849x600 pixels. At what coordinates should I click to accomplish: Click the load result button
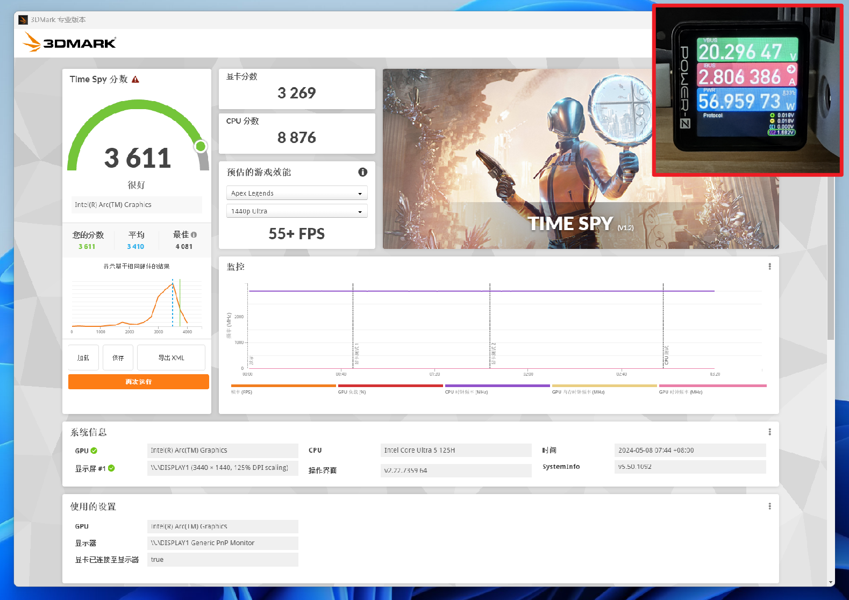point(83,358)
